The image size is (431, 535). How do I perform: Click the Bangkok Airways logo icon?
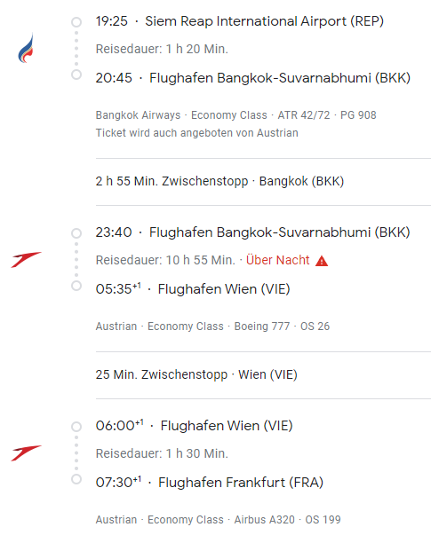click(26, 48)
